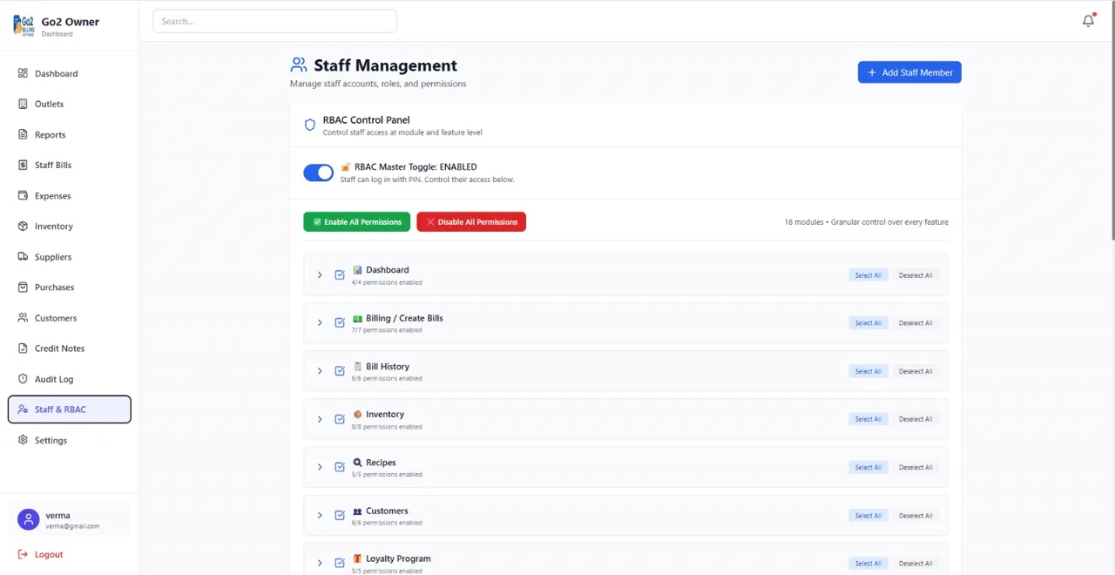Click the Go2 Billing logo

pyautogui.click(x=24, y=25)
